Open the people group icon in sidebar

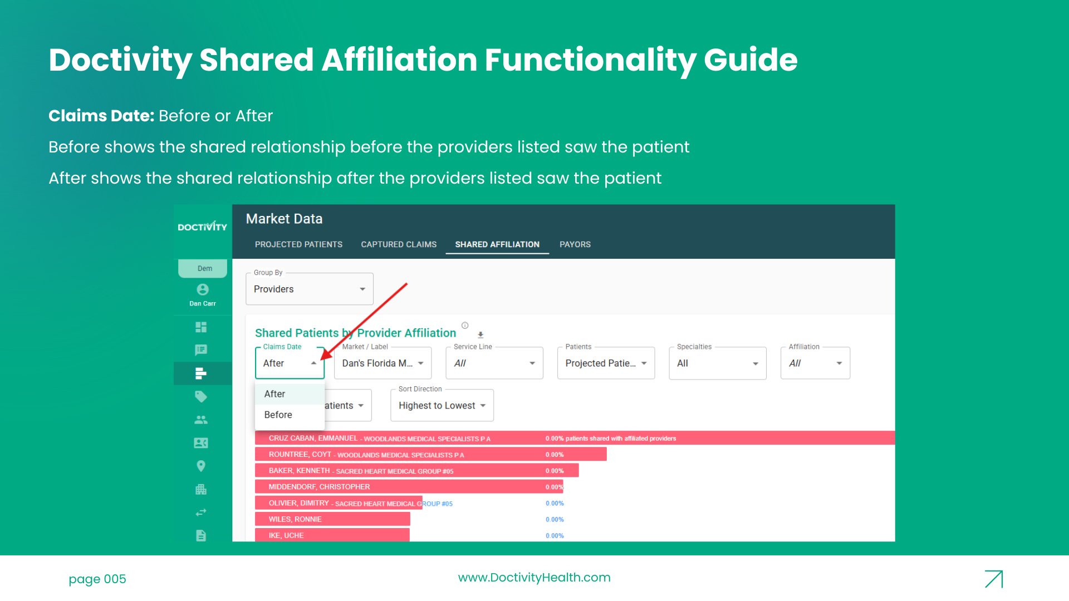point(201,420)
